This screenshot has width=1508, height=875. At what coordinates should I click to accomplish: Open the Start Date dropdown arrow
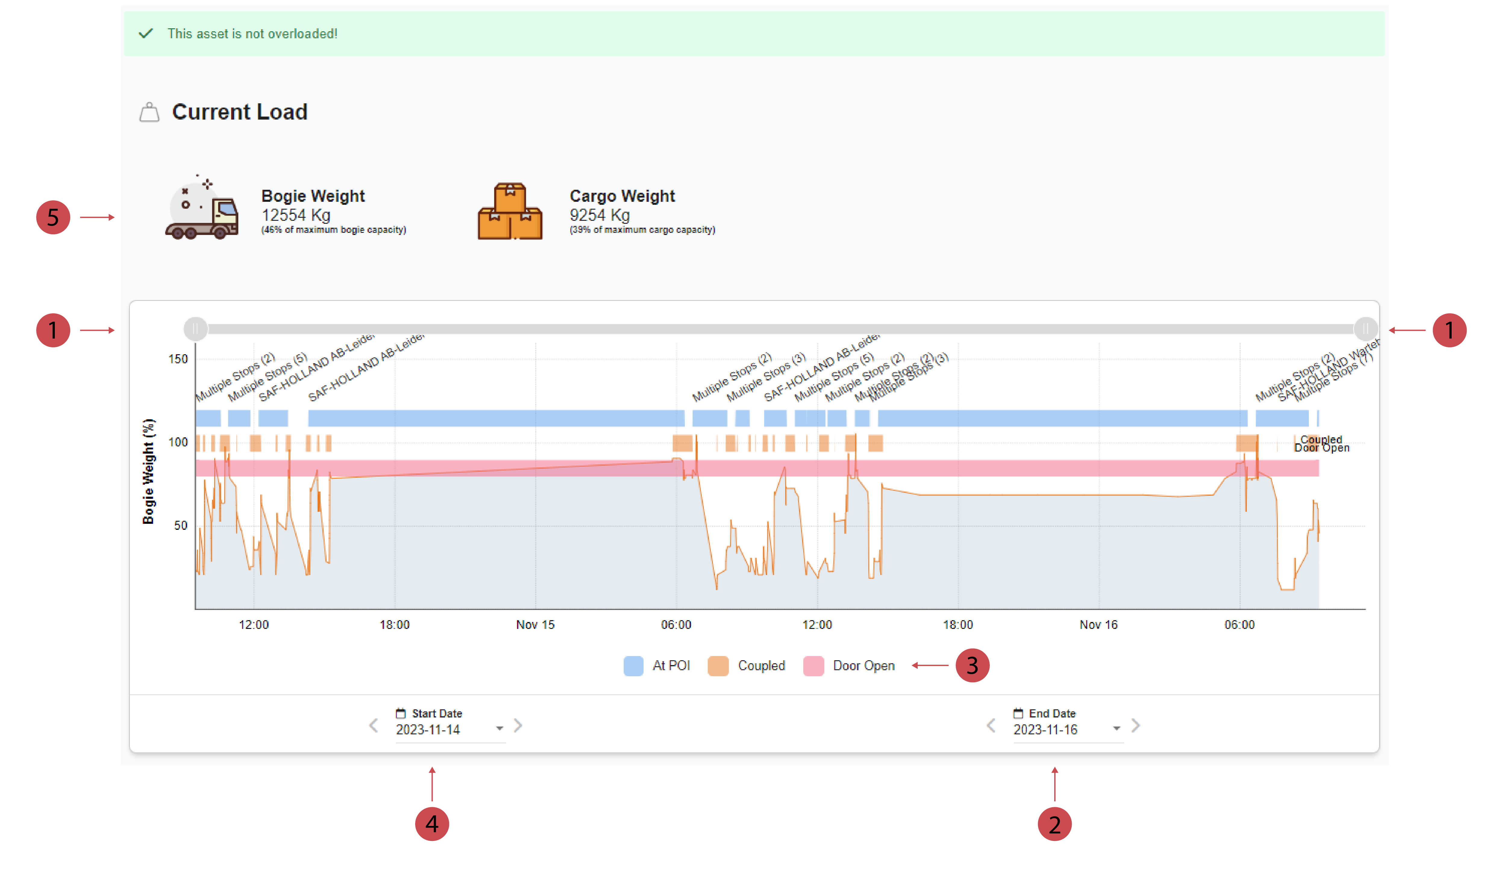[500, 729]
